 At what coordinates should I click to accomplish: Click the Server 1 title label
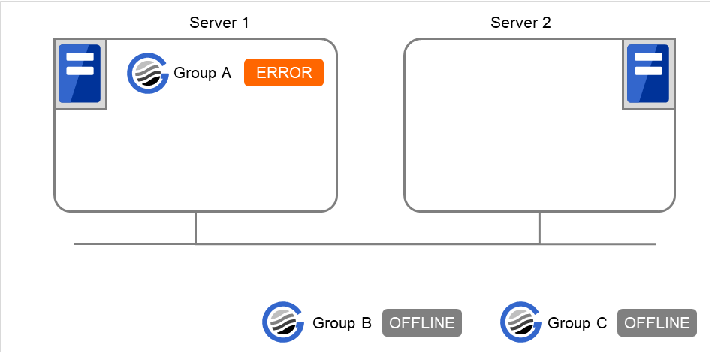point(219,22)
